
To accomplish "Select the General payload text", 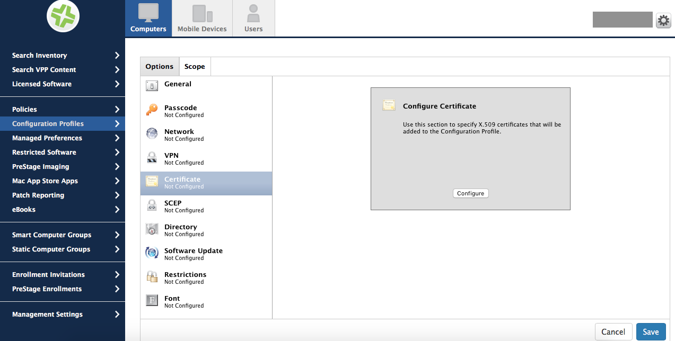I will (x=178, y=84).
